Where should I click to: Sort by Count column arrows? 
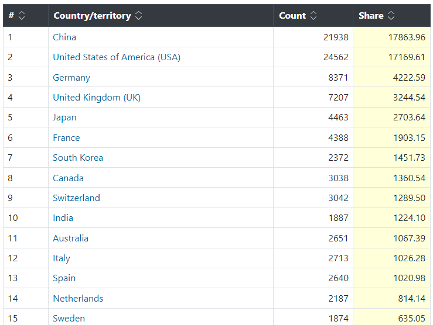(313, 16)
